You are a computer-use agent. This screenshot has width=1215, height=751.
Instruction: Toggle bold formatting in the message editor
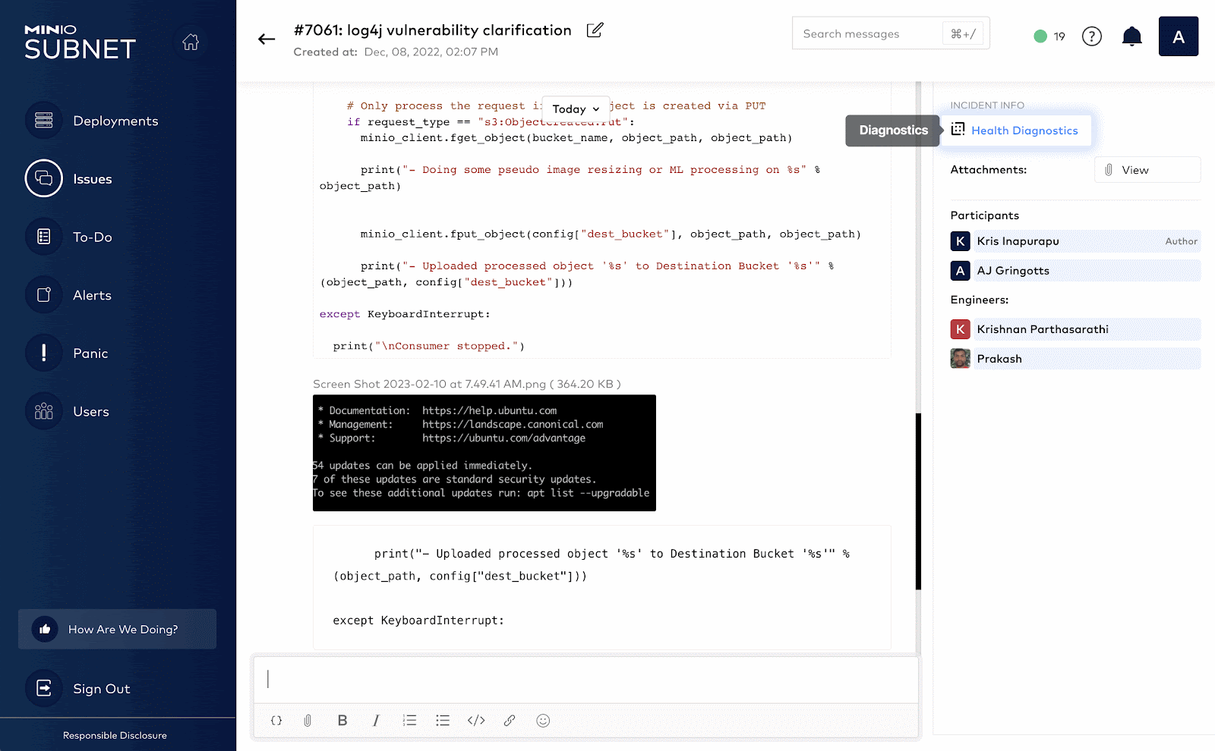click(342, 721)
